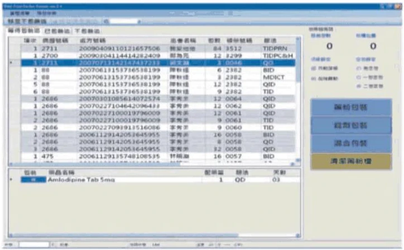This screenshot has width=404, height=250.
Task: Select the row 2700 with frequency TIDPC&H
Action: (158, 56)
